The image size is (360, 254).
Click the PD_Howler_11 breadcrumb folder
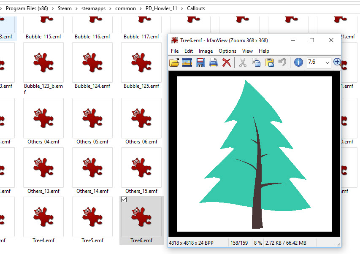pyautogui.click(x=161, y=8)
